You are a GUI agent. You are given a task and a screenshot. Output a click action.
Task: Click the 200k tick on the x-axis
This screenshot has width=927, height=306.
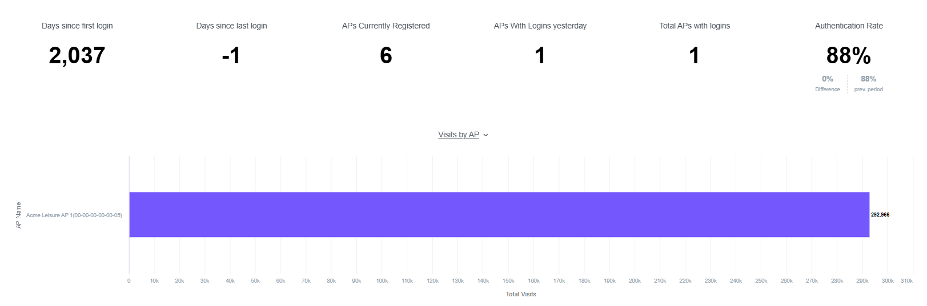[635, 281]
